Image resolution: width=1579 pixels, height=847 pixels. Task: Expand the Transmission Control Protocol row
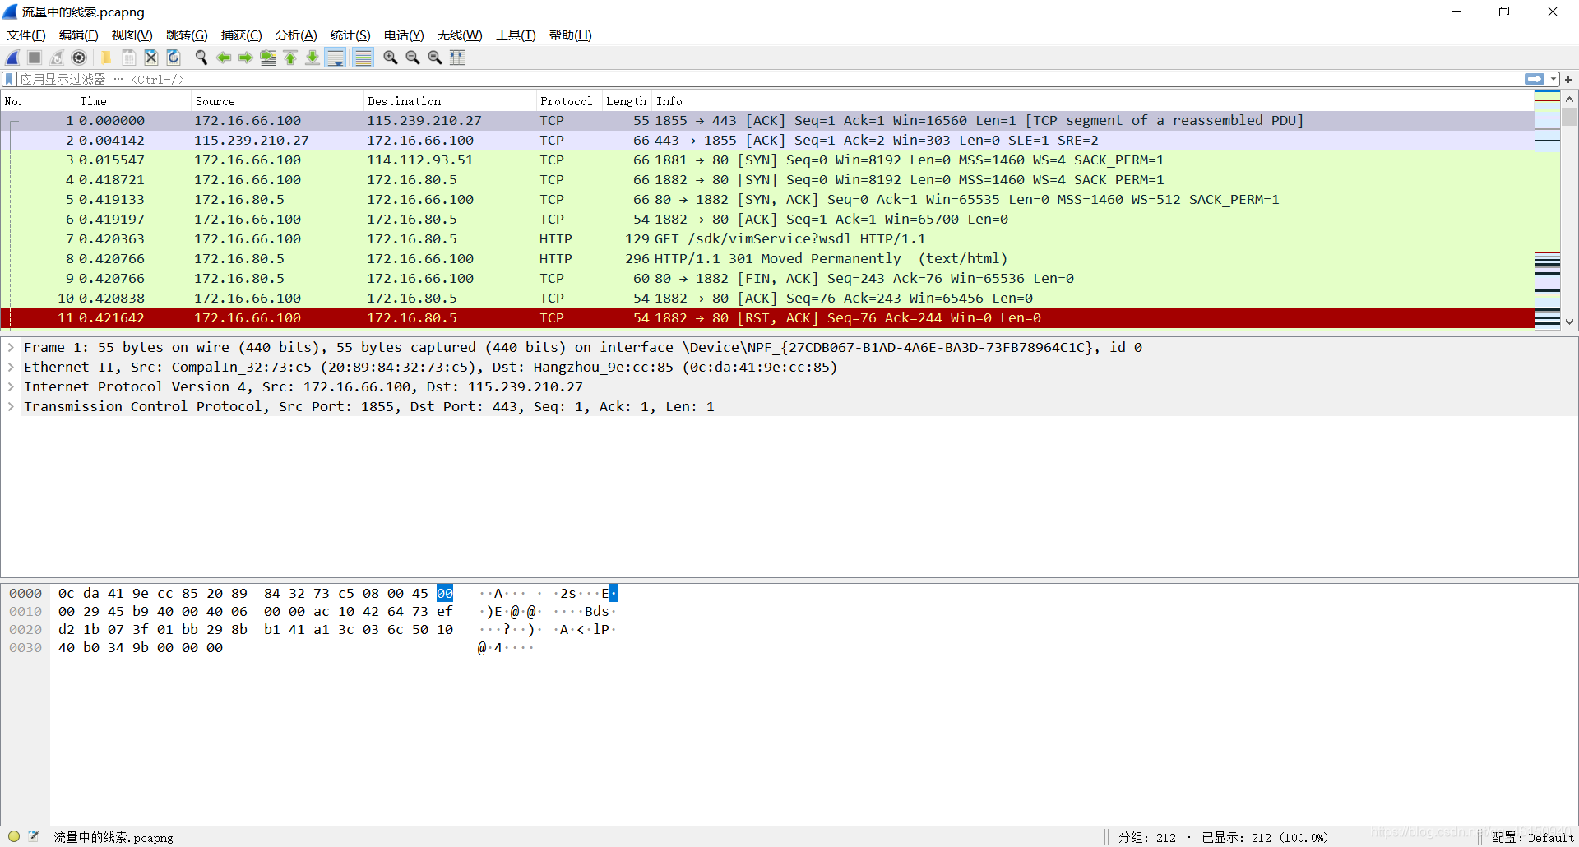pyautogui.click(x=11, y=406)
